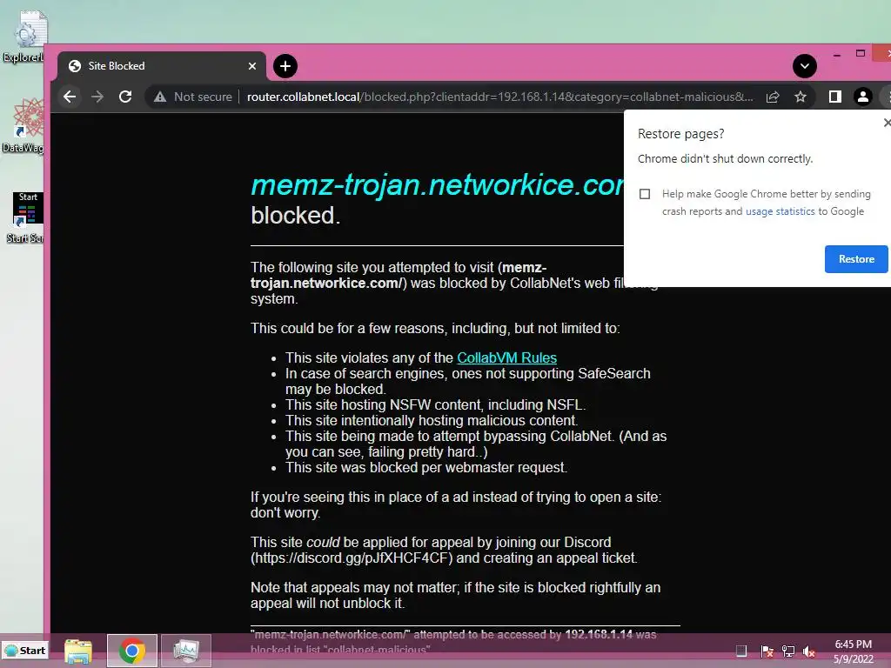Tick the crash reports checkbox
This screenshot has height=668, width=891.
pos(645,194)
